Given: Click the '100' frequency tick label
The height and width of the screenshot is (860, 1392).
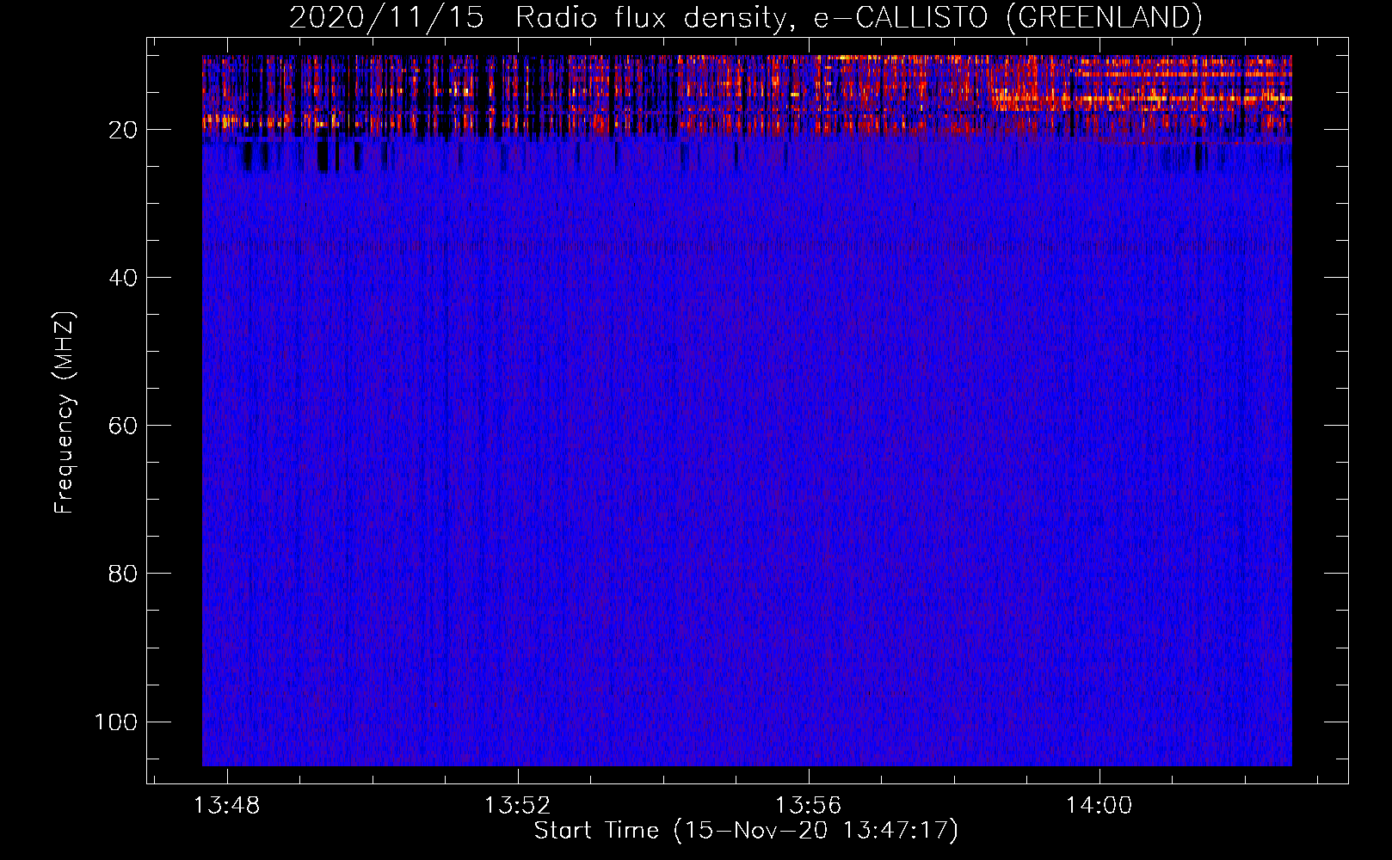Looking at the screenshot, I should tap(116, 722).
